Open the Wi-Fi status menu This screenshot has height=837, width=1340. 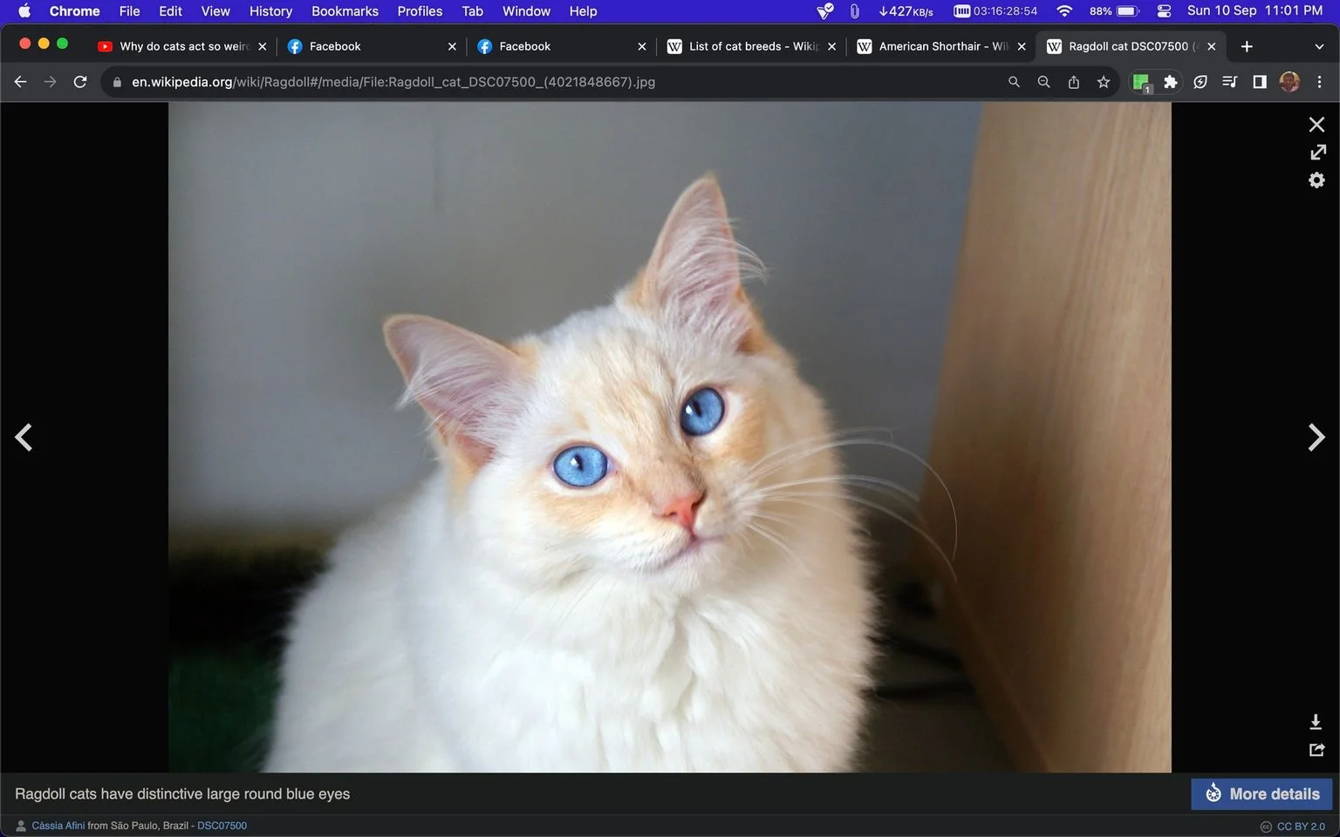[1063, 11]
